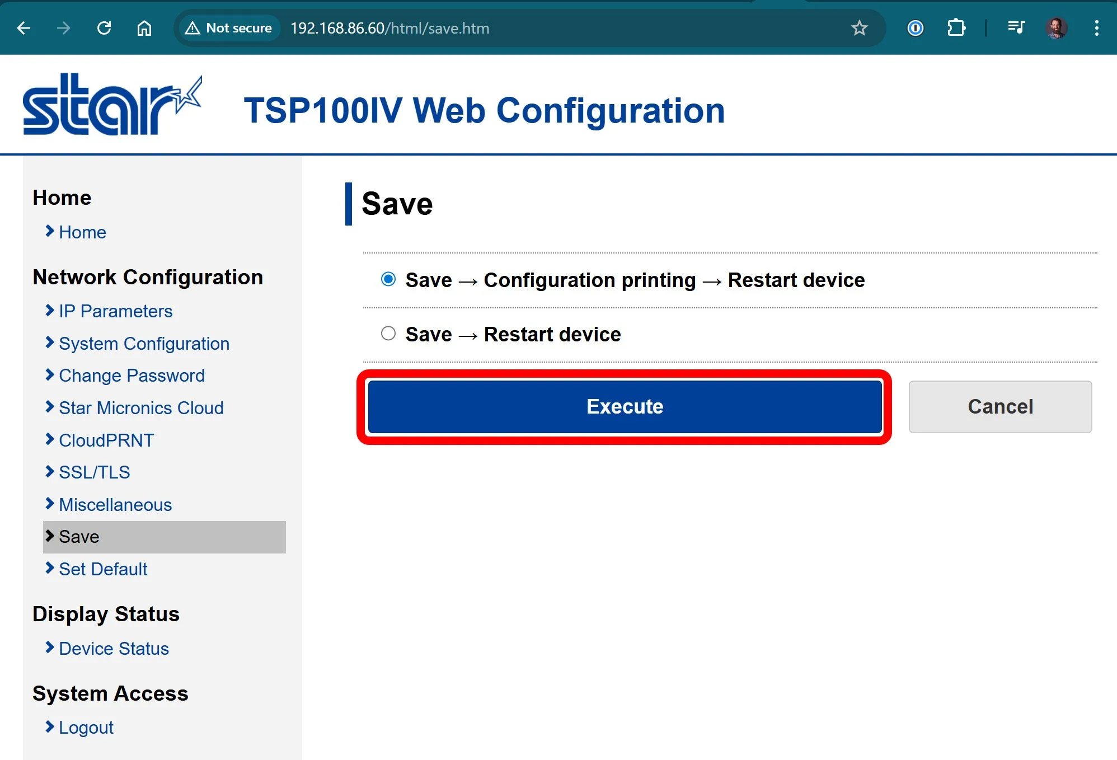Select the Save sidebar item
The width and height of the screenshot is (1117, 760).
(165, 537)
